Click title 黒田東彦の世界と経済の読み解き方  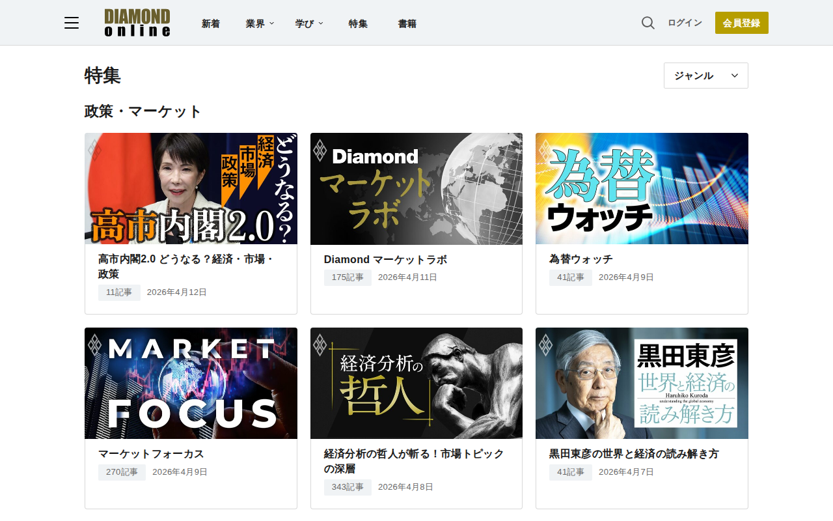(x=634, y=454)
